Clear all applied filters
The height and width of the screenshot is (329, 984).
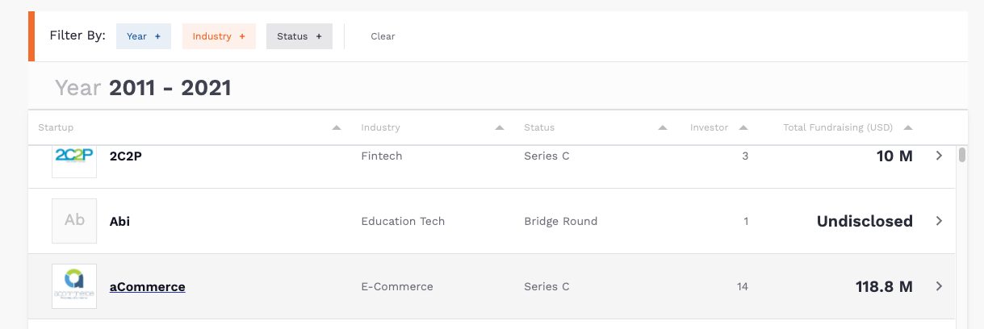pos(383,36)
